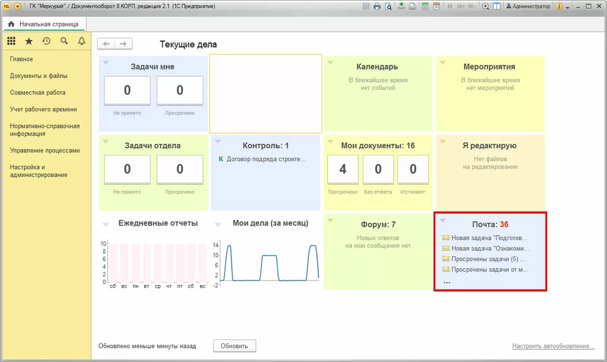Viewport: 607px width, 362px height.
Task: Open Print preview icon
Action: point(388,7)
